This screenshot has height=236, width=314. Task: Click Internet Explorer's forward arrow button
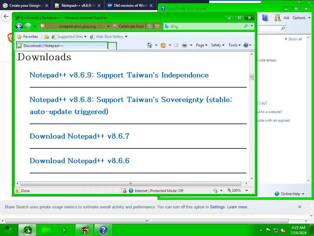pyautogui.click(x=28, y=26)
